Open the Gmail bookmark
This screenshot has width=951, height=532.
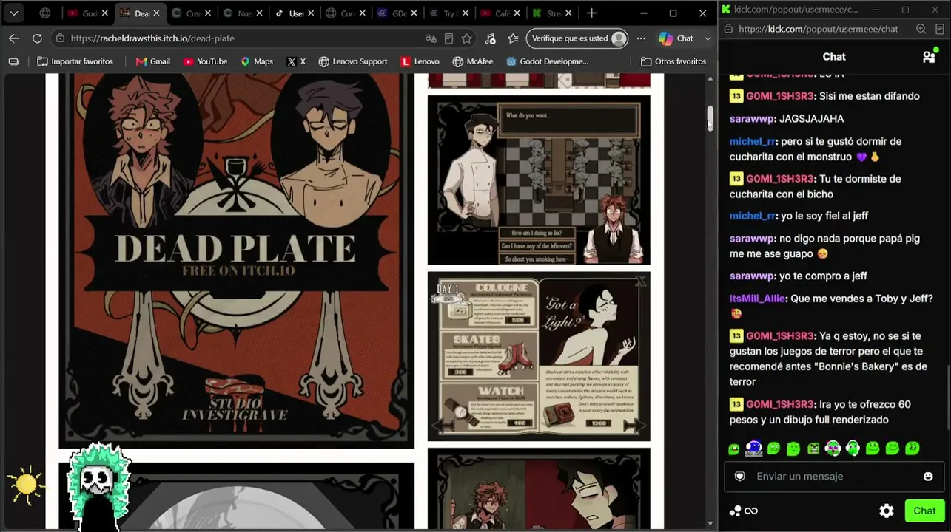(153, 61)
